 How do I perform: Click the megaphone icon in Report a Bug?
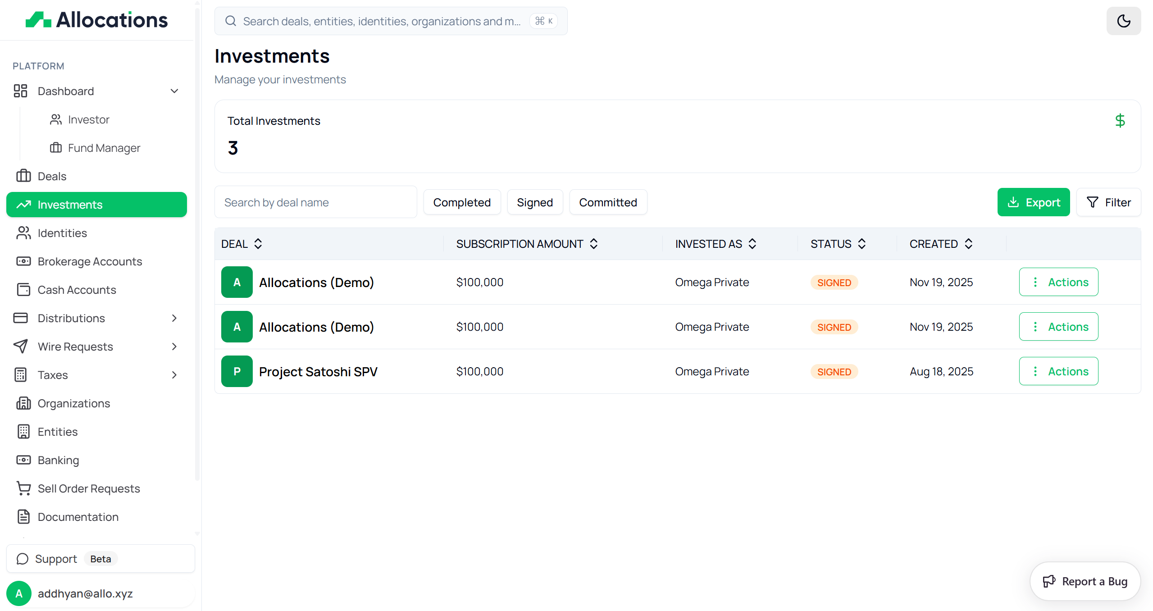(1049, 581)
